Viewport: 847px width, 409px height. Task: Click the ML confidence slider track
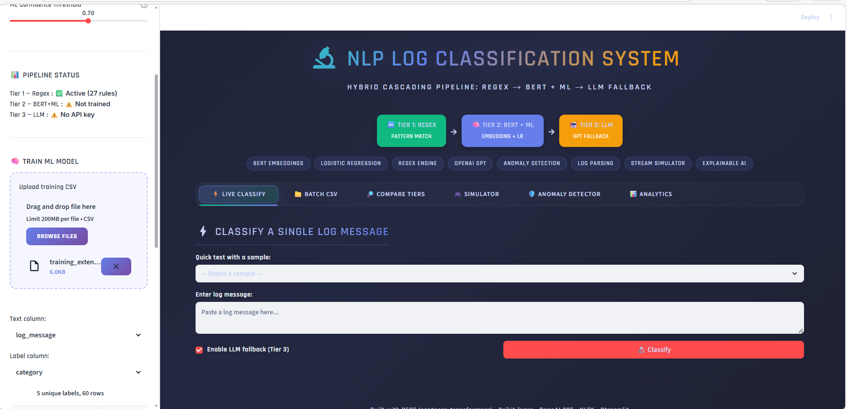pos(78,21)
